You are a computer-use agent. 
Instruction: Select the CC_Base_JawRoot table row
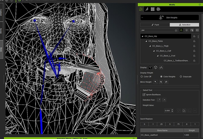tap(169, 135)
